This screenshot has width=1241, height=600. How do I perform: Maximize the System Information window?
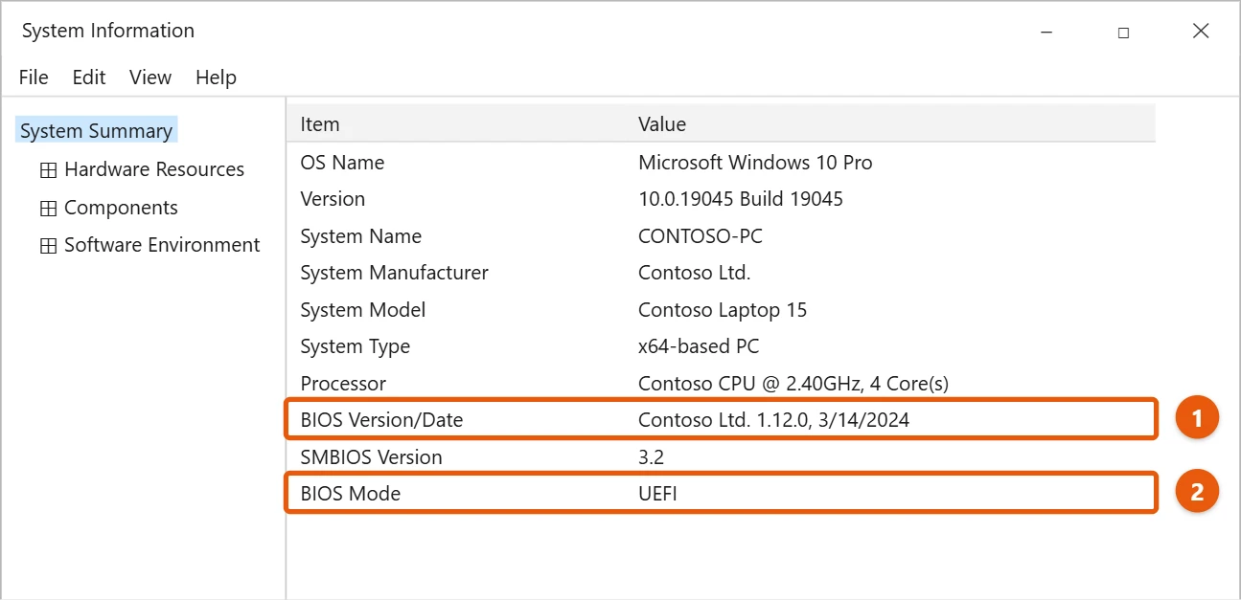(x=1123, y=32)
